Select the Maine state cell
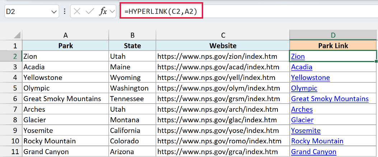378x157 pixels. coord(132,67)
